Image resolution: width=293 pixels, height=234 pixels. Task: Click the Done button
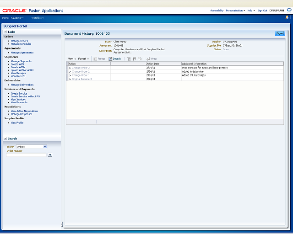click(280, 33)
